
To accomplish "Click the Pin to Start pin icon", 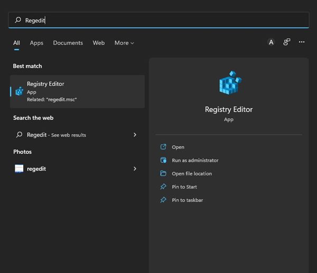I will coord(163,186).
